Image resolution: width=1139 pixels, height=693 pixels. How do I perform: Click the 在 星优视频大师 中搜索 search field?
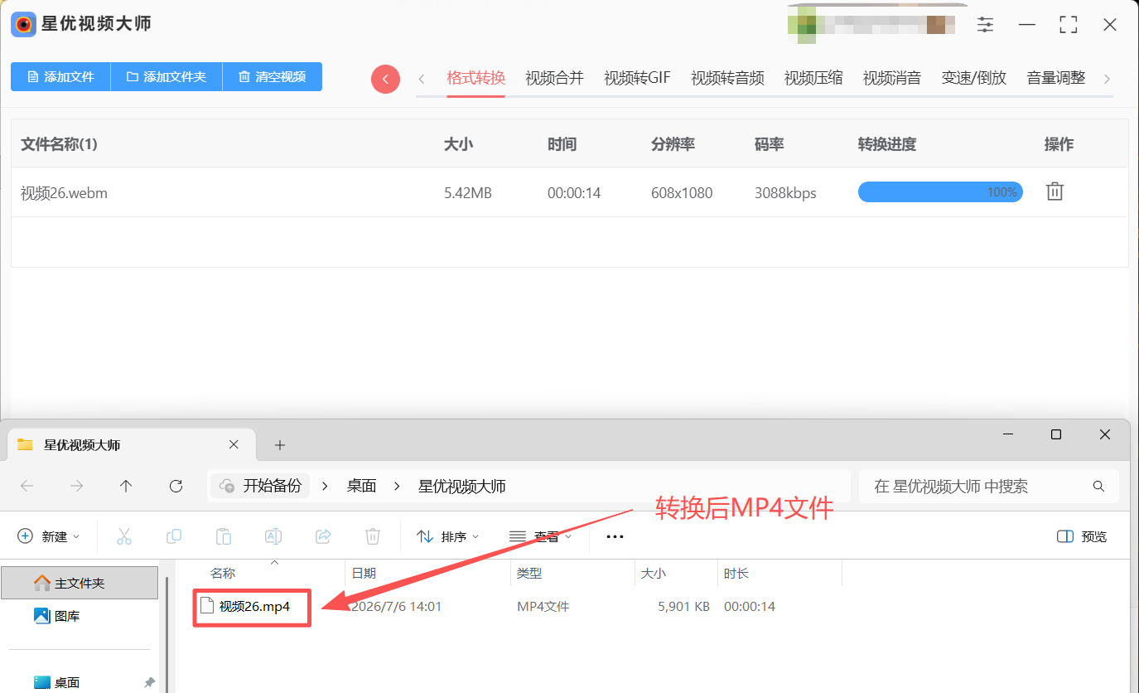pyautogui.click(x=989, y=486)
